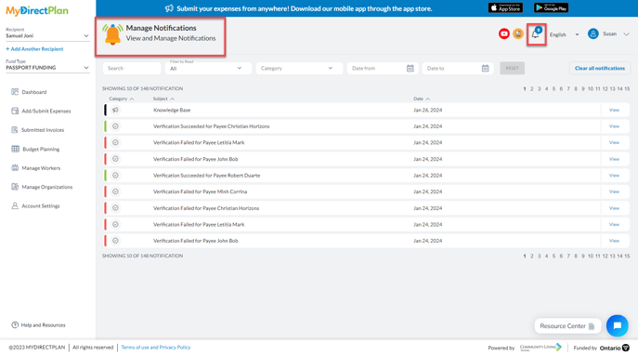View Verification Failed Minh Corrina notification
Screen dimensions: 638x356
coord(614,191)
